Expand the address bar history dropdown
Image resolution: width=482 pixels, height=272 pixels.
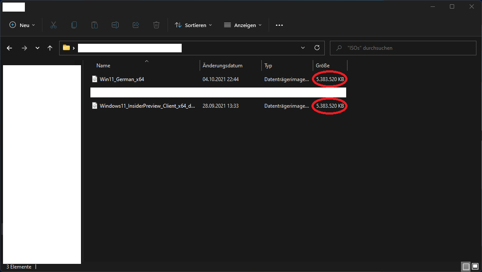tap(303, 48)
